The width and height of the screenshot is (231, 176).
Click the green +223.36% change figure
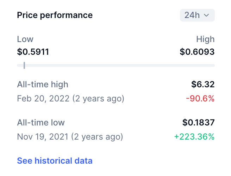click(194, 136)
